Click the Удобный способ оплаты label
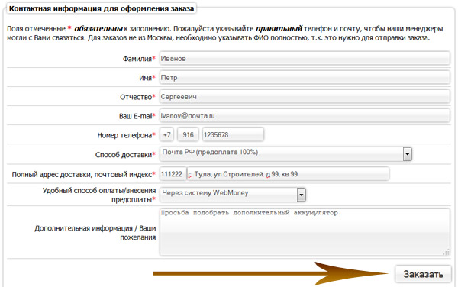 pyautogui.click(x=99, y=195)
